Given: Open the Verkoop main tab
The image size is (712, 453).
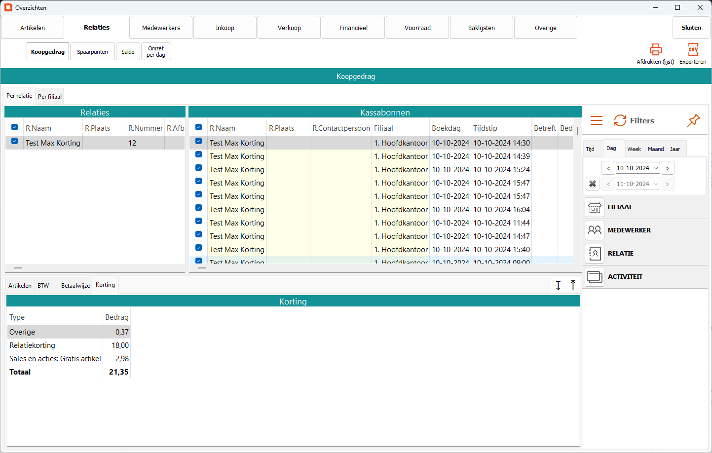Looking at the screenshot, I should coord(289,28).
